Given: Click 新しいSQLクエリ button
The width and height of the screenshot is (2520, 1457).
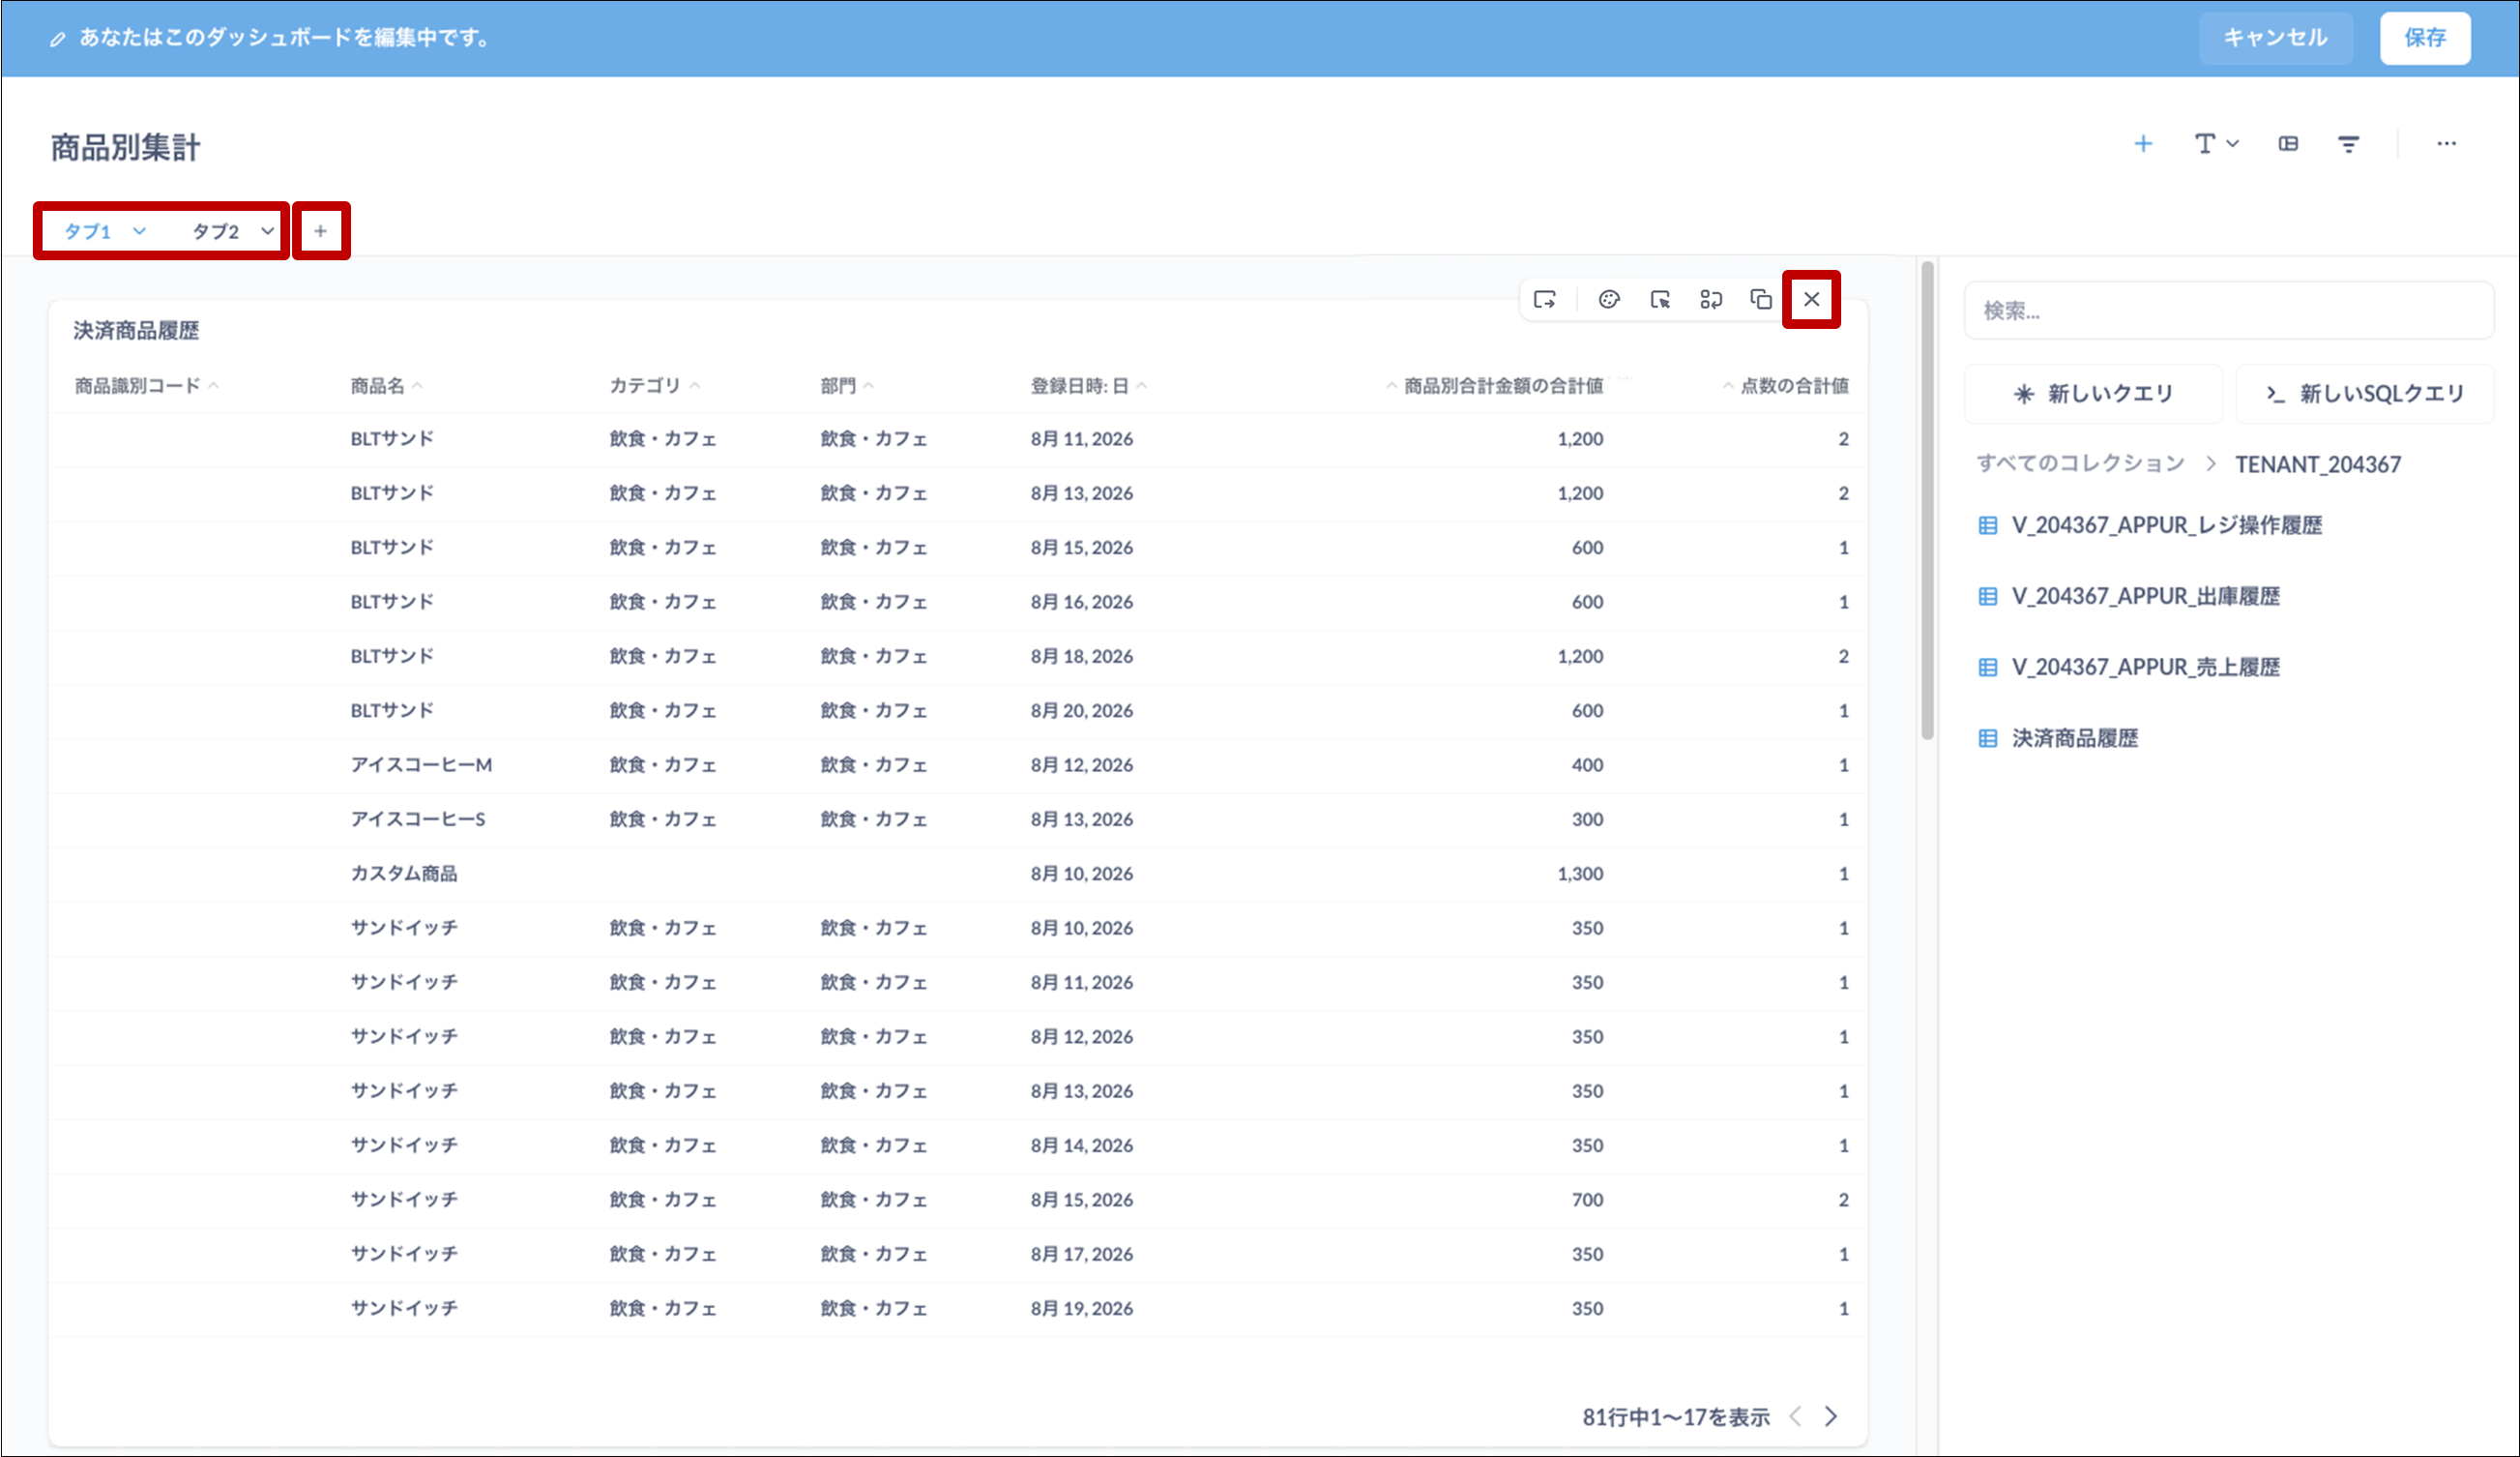Looking at the screenshot, I should (x=2365, y=393).
